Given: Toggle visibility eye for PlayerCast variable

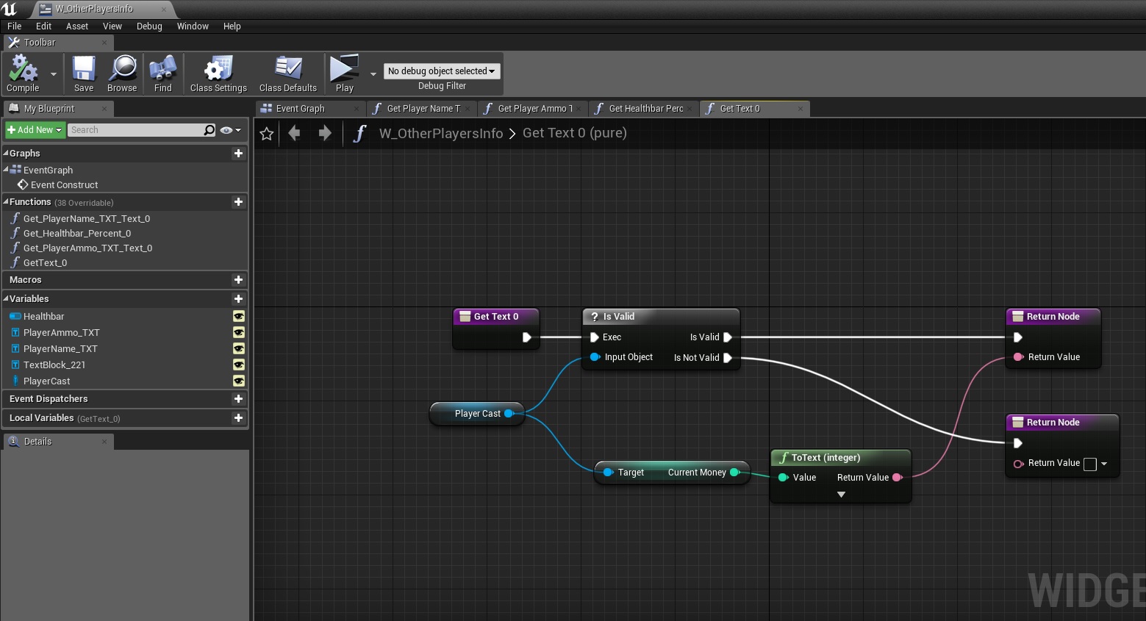Looking at the screenshot, I should (x=238, y=381).
